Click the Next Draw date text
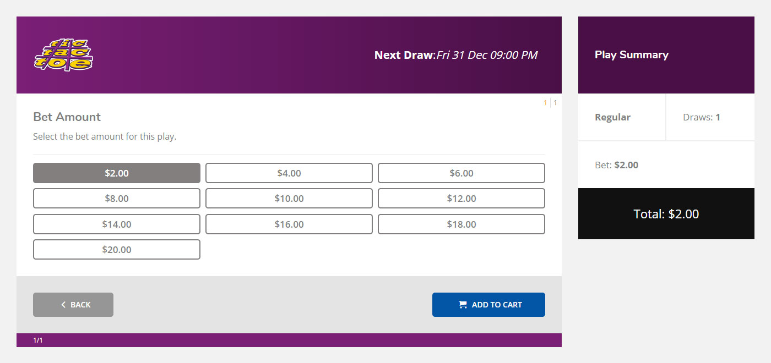771x363 pixels. (487, 55)
